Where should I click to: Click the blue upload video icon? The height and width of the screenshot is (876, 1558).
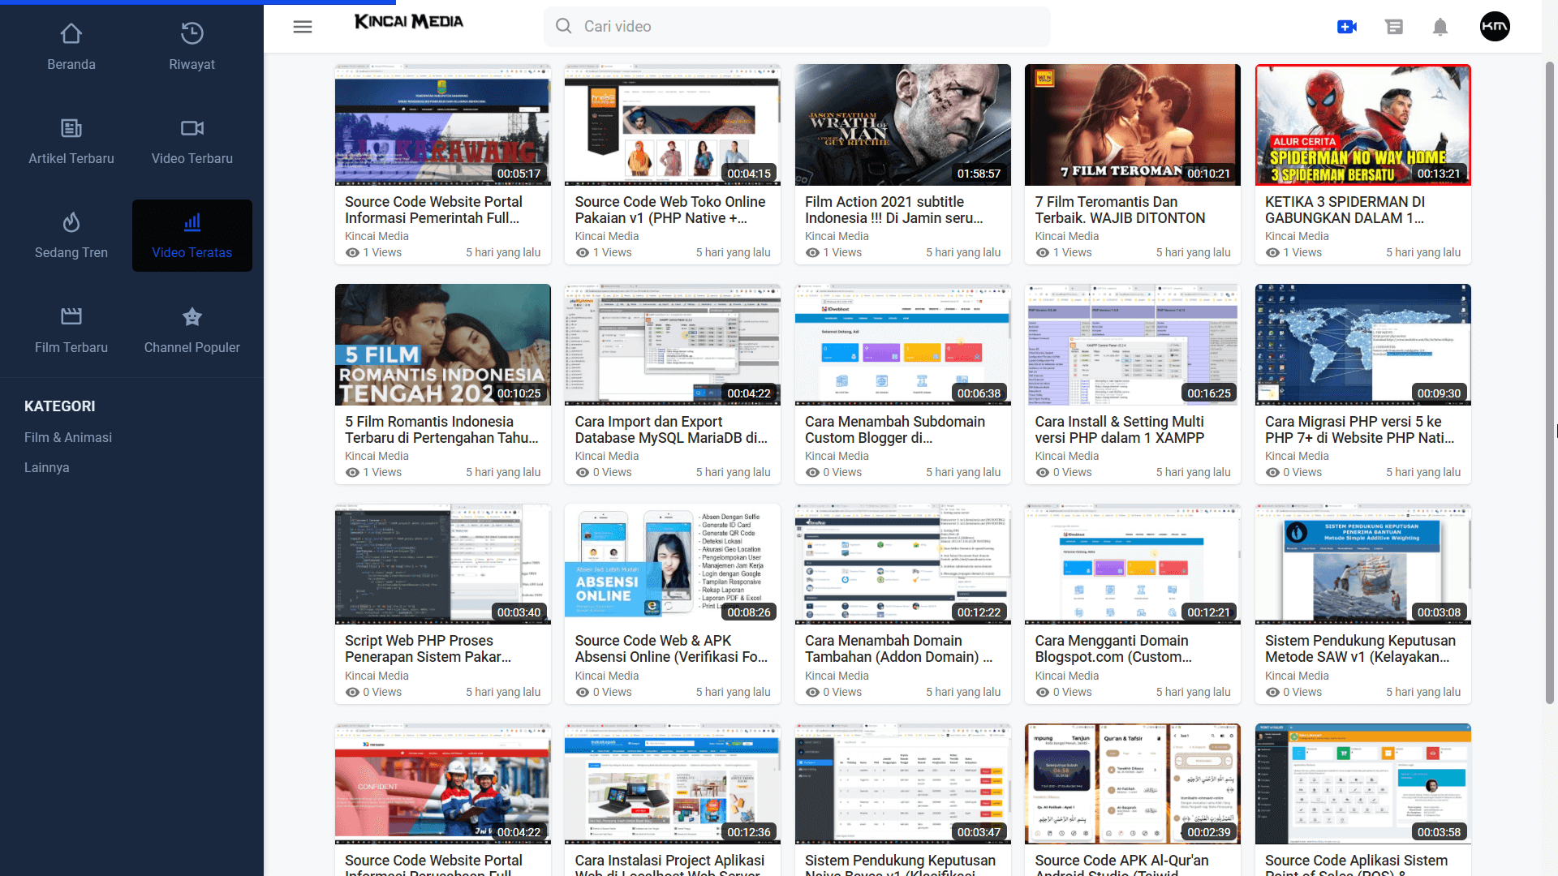coord(1347,27)
